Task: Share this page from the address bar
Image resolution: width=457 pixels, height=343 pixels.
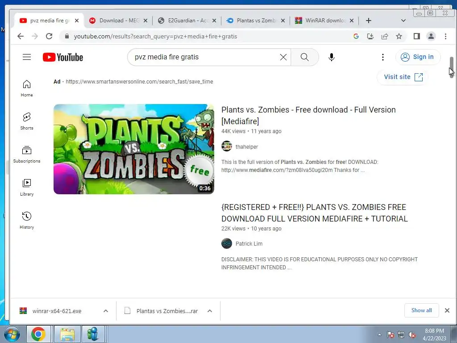Action: point(385,36)
